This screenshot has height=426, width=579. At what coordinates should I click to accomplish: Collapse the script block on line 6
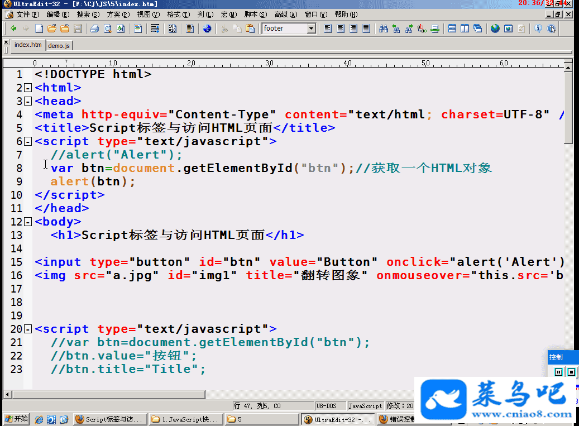tap(28, 141)
